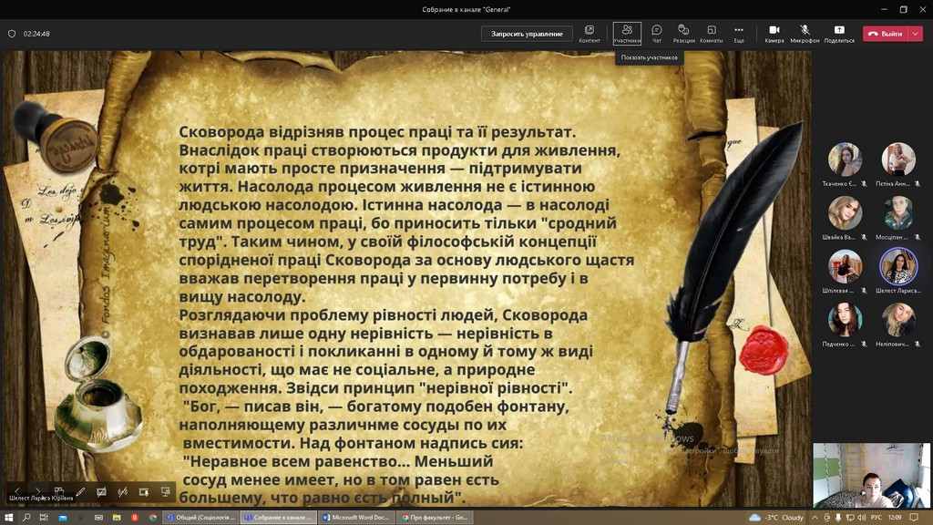Go to previous slide with back arrow
The height and width of the screenshot is (525, 933).
tap(16, 491)
